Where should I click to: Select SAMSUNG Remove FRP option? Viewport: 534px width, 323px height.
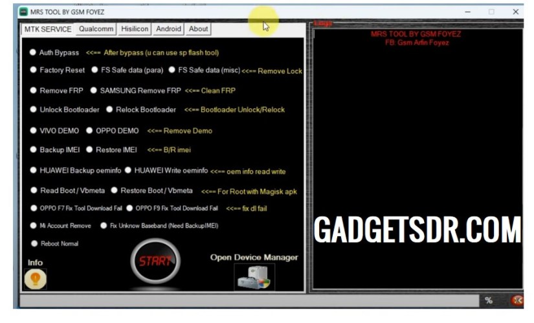tap(135, 90)
